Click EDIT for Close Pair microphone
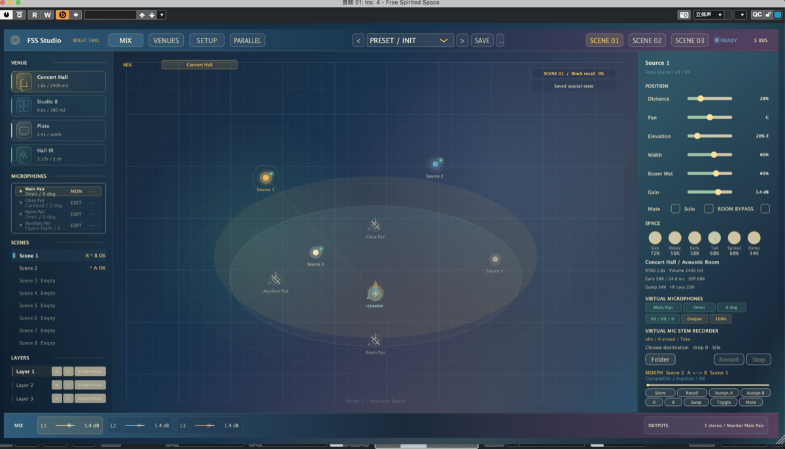The image size is (785, 449). (76, 203)
